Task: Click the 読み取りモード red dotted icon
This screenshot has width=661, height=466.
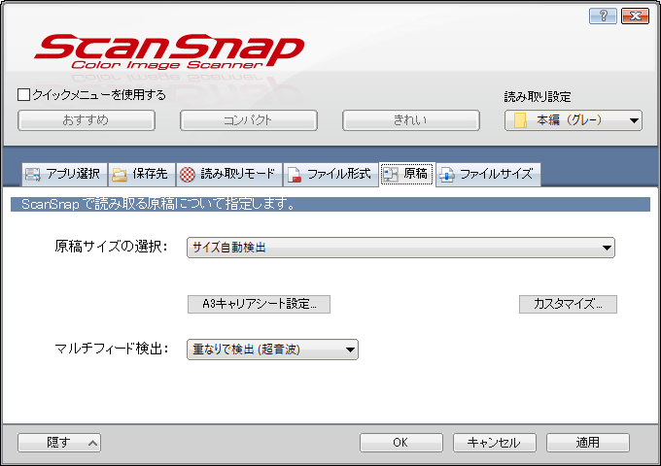Action: click(188, 175)
